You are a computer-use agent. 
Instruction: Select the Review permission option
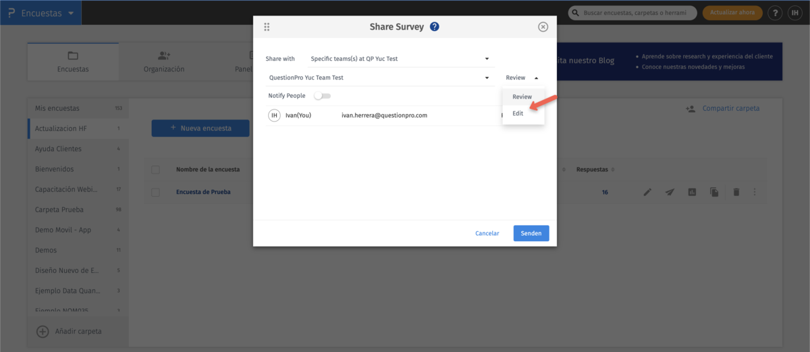(522, 97)
